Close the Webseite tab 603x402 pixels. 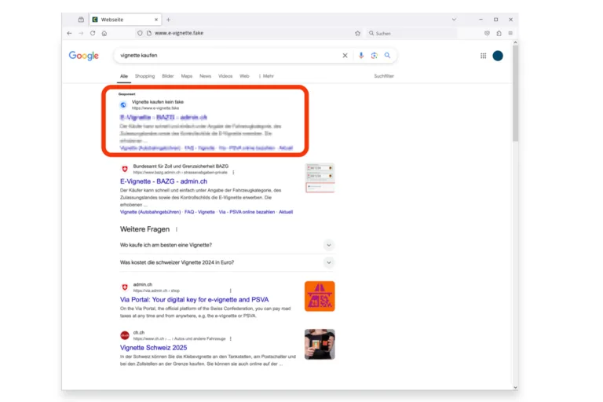[156, 20]
